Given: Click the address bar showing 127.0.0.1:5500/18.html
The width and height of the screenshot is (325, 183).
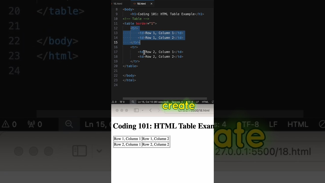Looking at the screenshot, I should pos(189,110).
